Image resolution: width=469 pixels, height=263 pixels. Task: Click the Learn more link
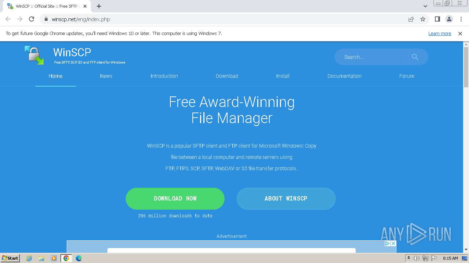coord(440,34)
